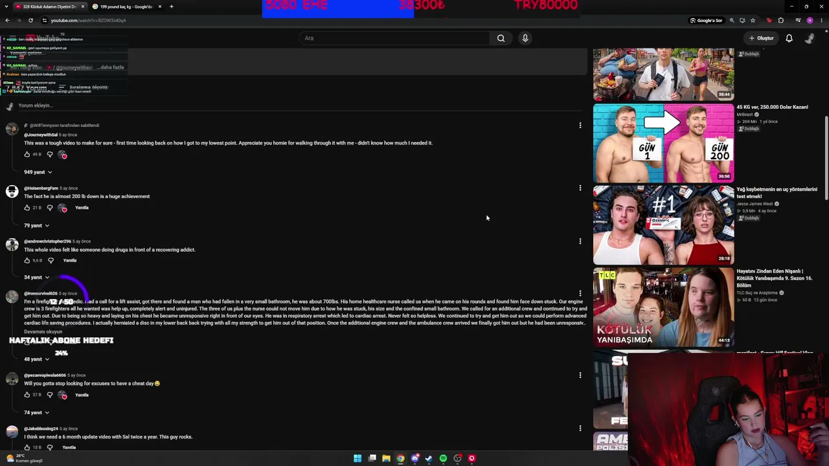
Task: Open options menu for @HeisenbergFam comment
Action: 580,188
